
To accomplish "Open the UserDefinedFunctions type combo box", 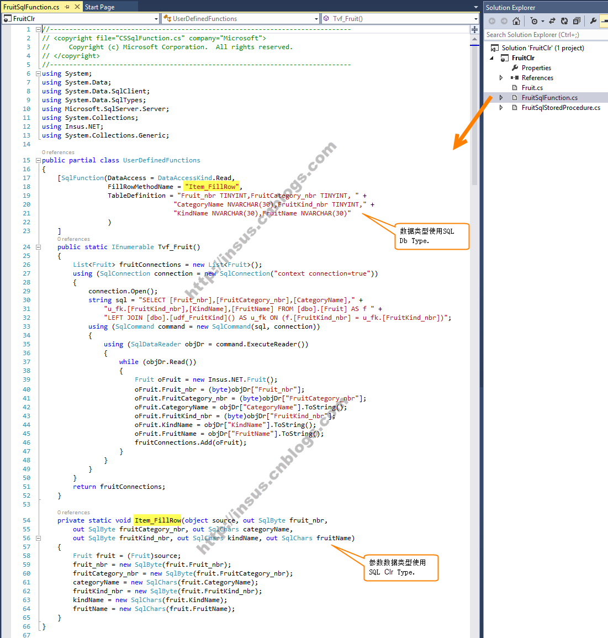I will 240,19.
